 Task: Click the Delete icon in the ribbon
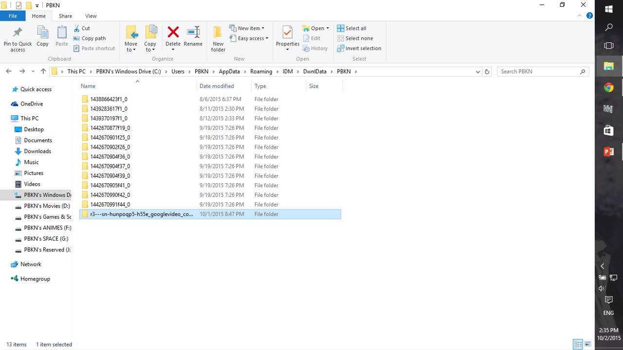173,33
